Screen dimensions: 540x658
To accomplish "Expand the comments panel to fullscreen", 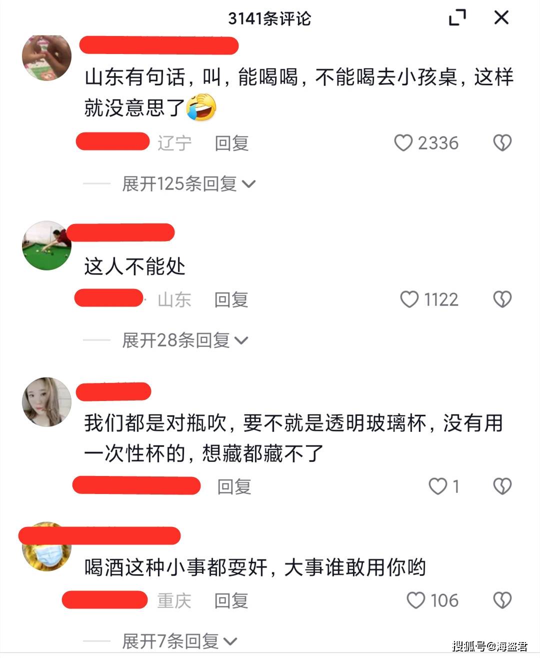I will 457,18.
